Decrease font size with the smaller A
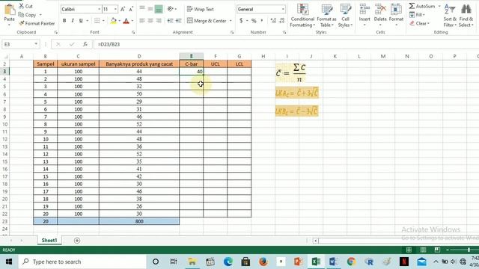The image size is (479, 269). [x=131, y=9]
